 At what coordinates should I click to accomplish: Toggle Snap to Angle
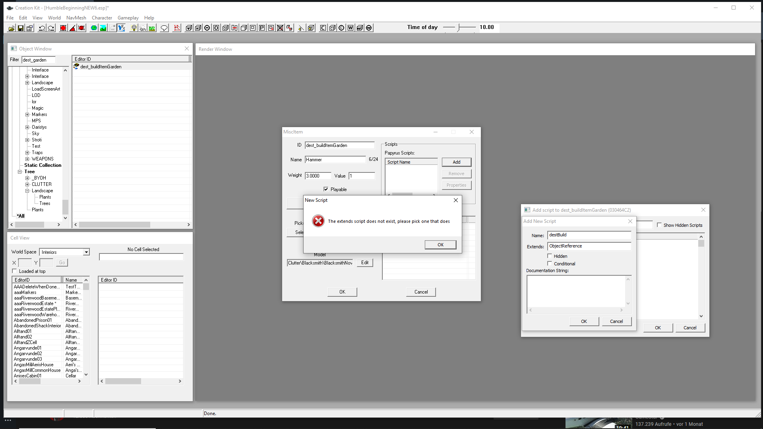72,28
